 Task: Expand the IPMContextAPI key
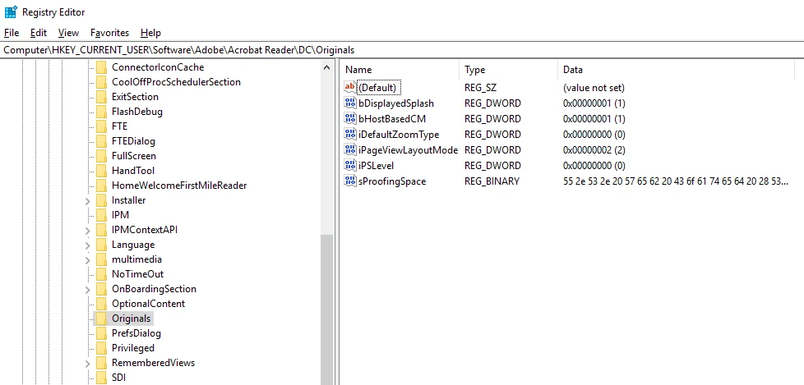tap(88, 231)
